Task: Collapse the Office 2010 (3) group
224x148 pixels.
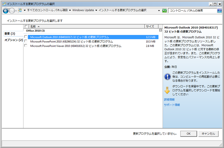Action: click(160, 30)
